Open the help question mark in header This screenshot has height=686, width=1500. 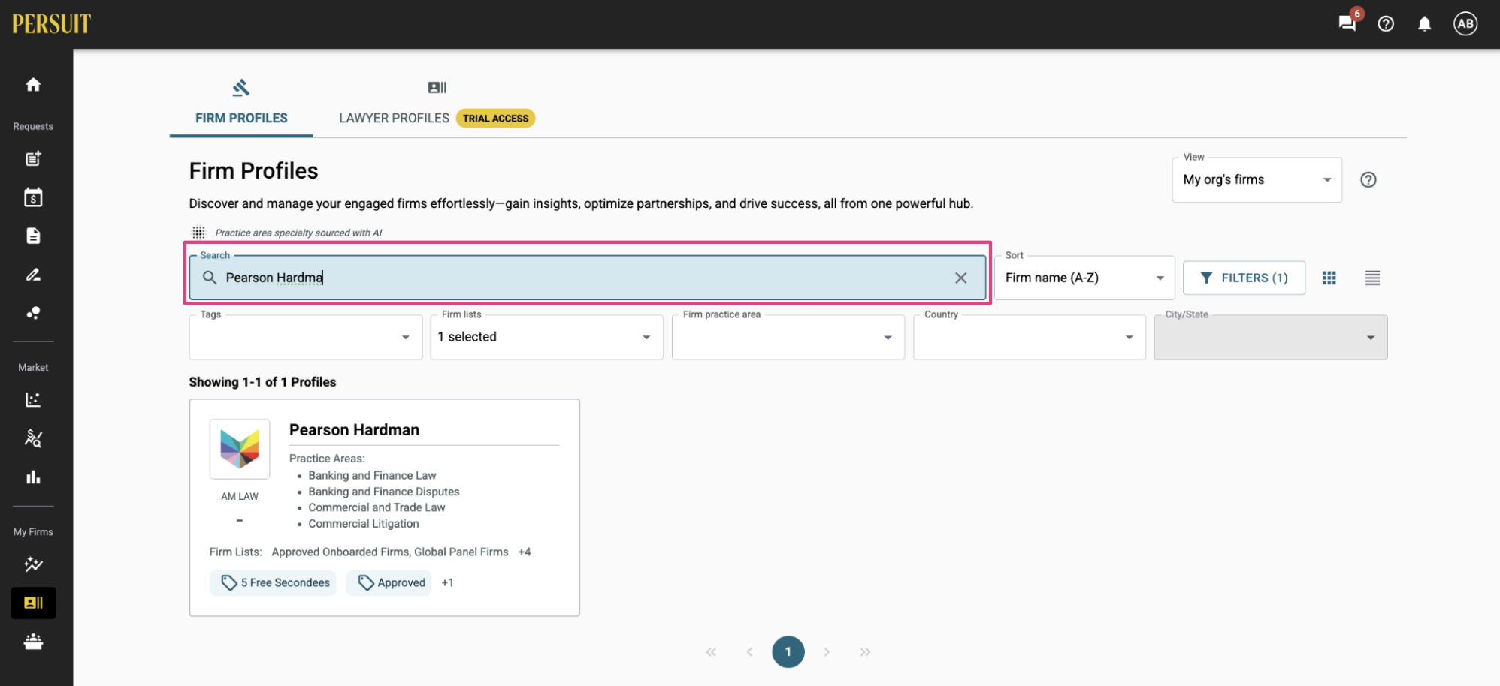(x=1386, y=24)
